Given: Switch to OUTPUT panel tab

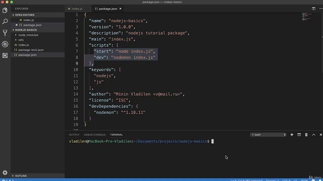Looking at the screenshot, I should 74,135.
